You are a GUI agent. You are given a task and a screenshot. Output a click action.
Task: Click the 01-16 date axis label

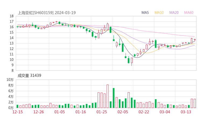[81, 112]
